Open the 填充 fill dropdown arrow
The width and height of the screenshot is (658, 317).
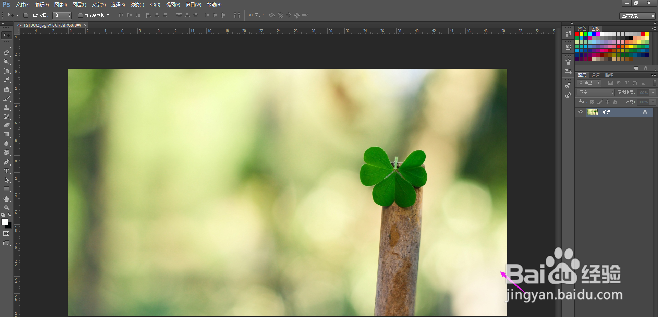(653, 102)
